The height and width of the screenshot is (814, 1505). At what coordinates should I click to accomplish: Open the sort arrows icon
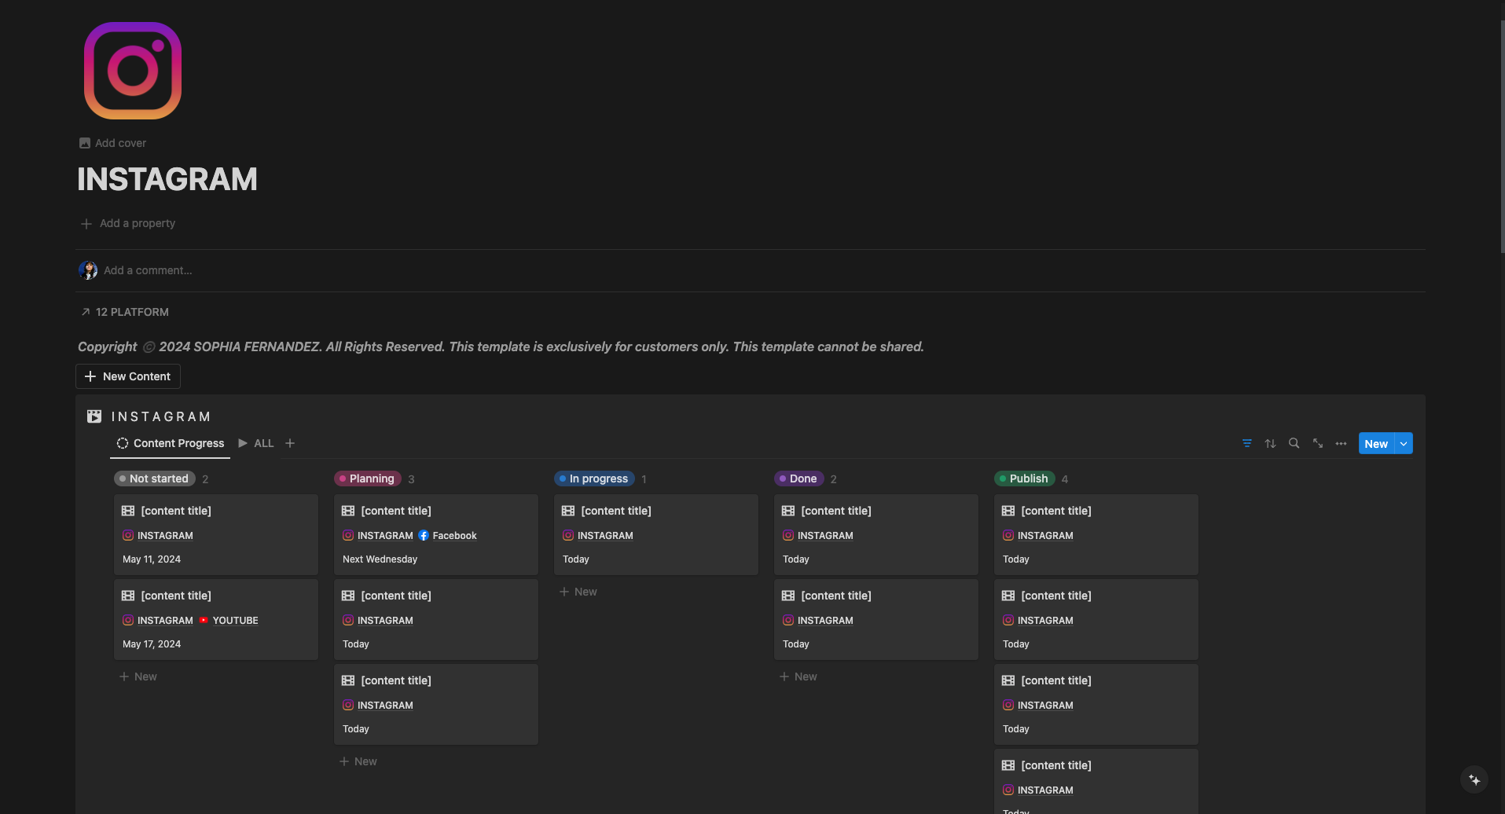[x=1271, y=444]
